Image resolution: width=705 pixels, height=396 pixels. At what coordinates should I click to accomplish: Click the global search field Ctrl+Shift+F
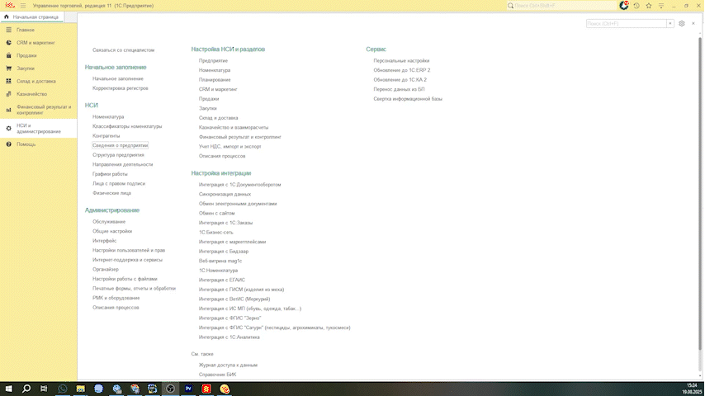[562, 6]
